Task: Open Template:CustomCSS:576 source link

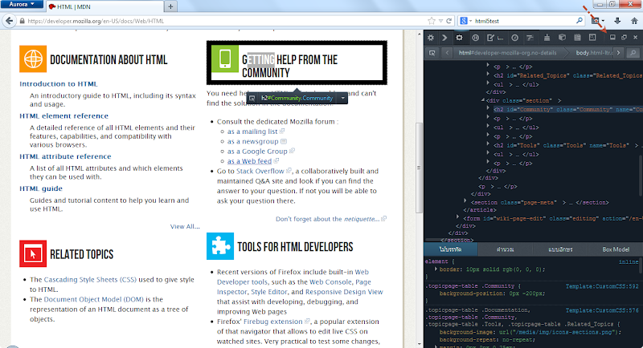Action: 602,310
